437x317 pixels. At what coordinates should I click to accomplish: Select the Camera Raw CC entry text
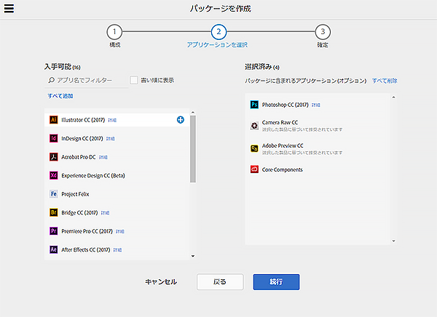280,122
